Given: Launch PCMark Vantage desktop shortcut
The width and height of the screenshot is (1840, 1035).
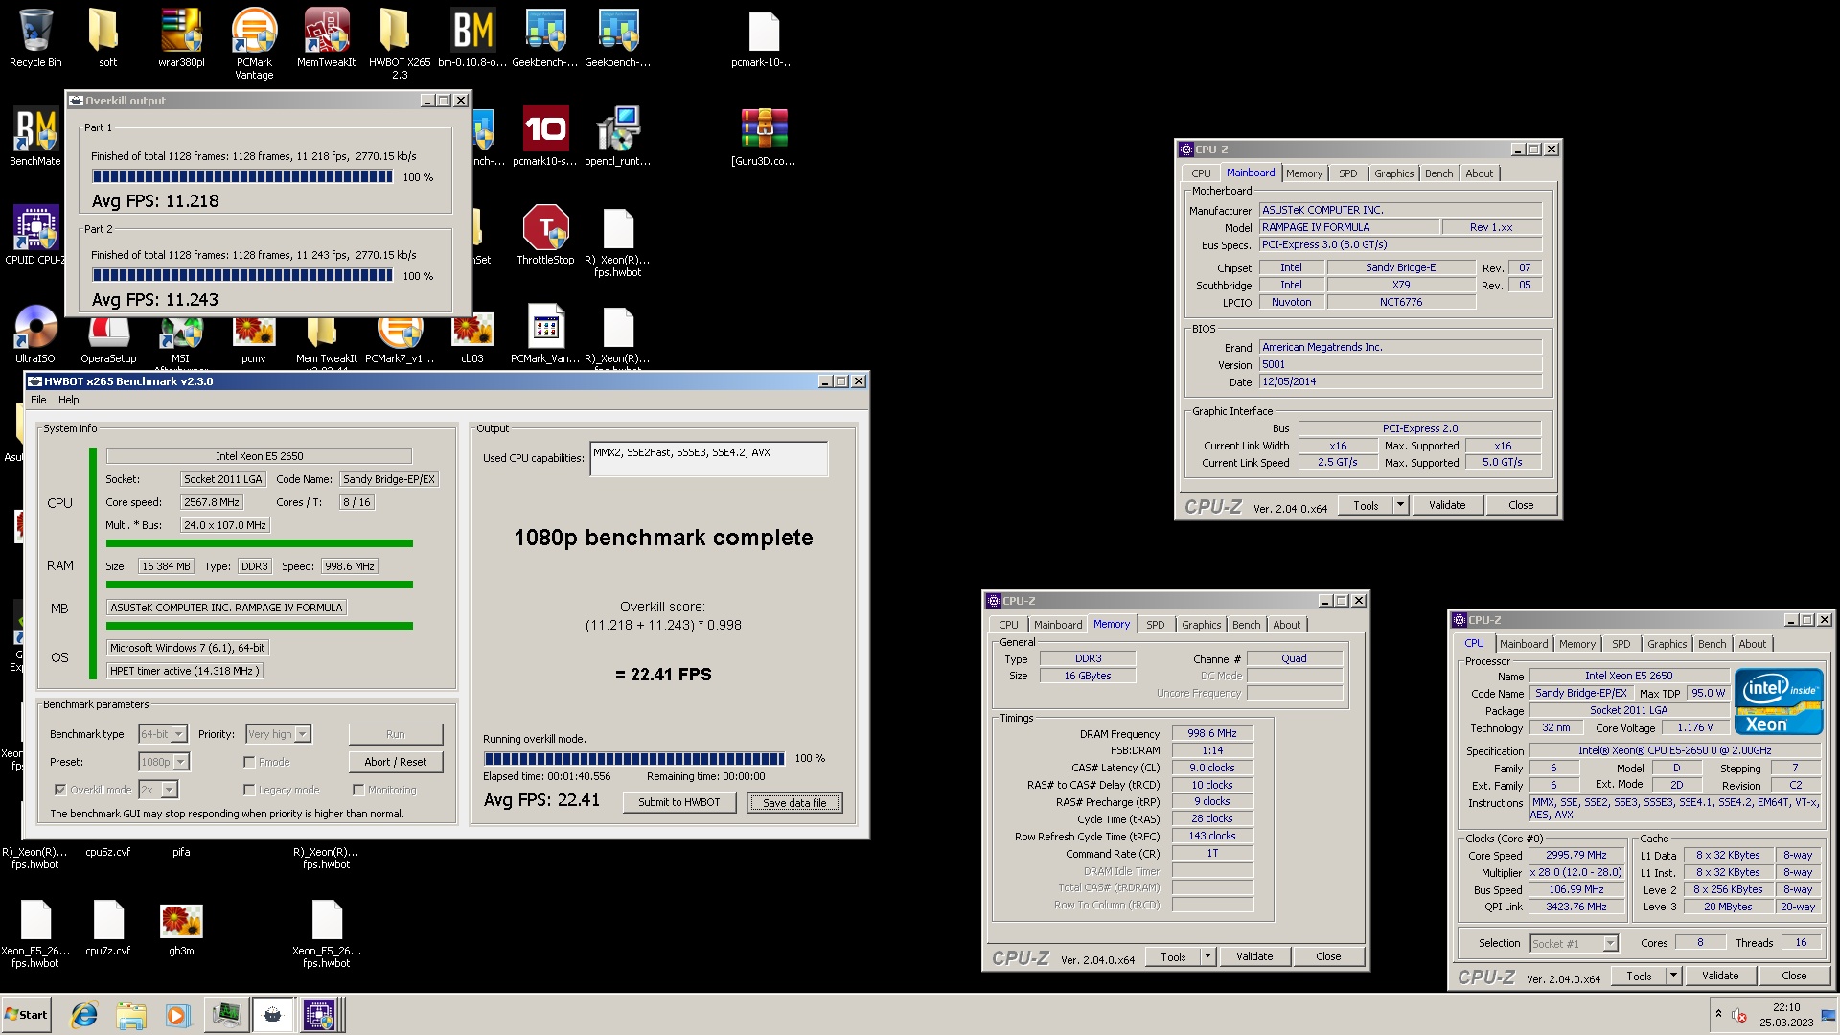Looking at the screenshot, I should (x=254, y=43).
